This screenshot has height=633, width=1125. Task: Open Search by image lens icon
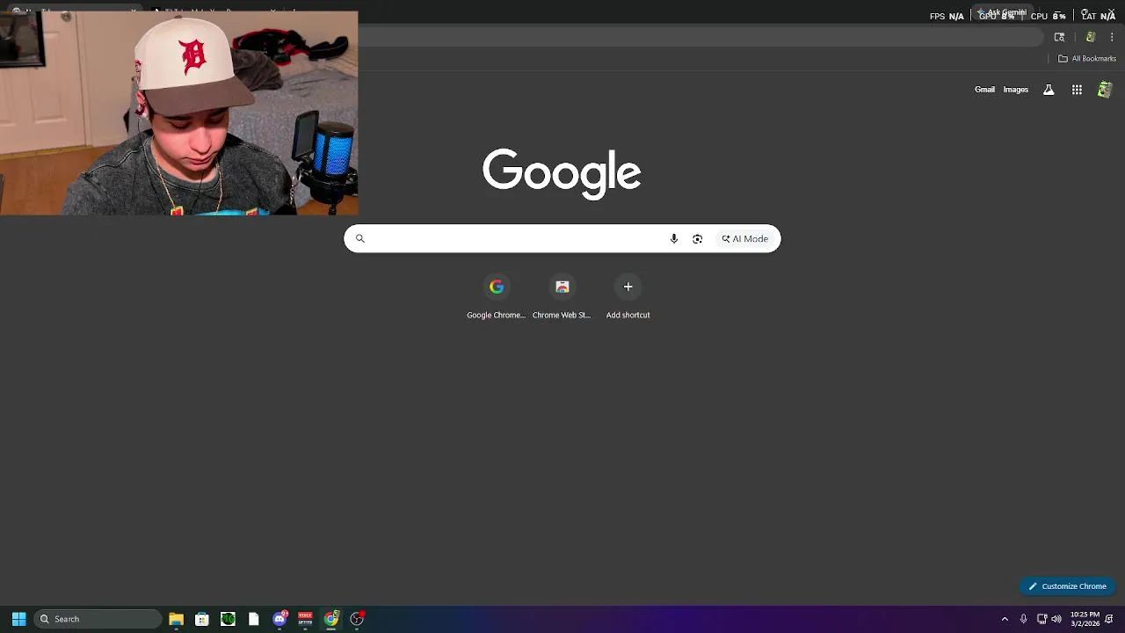click(x=697, y=239)
